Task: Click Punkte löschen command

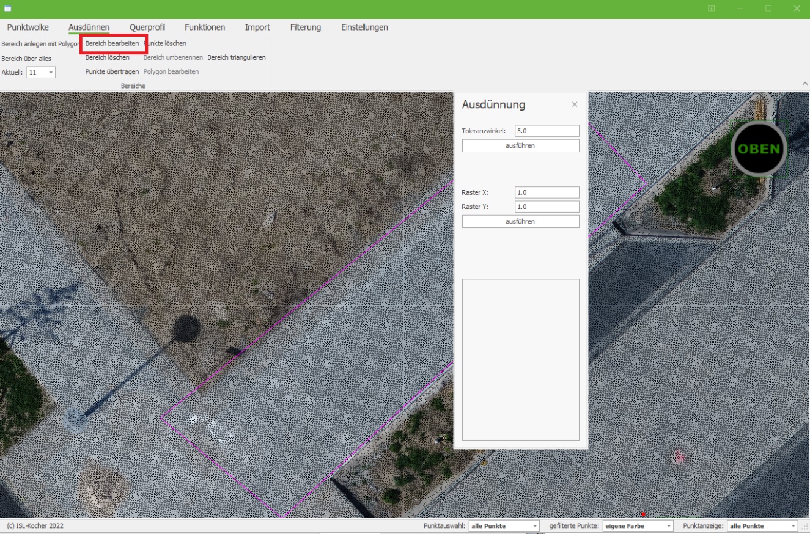Action: click(166, 44)
